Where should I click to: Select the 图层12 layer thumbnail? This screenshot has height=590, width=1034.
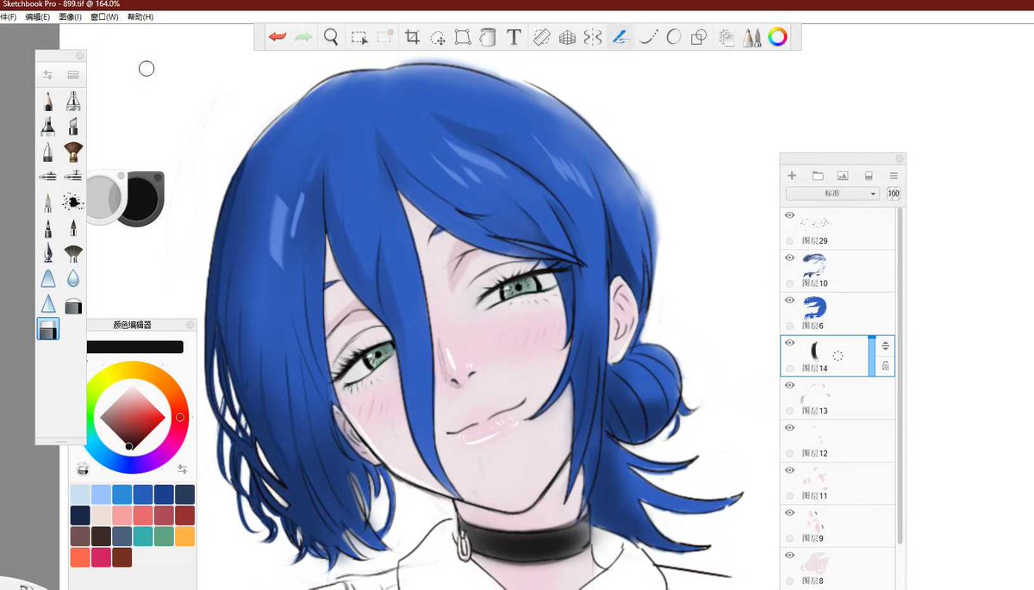[813, 435]
